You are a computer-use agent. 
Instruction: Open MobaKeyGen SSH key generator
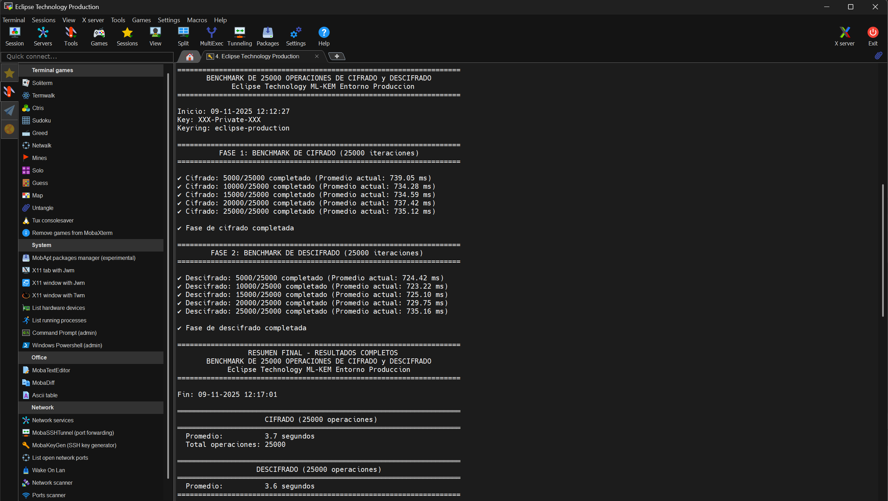click(x=74, y=445)
